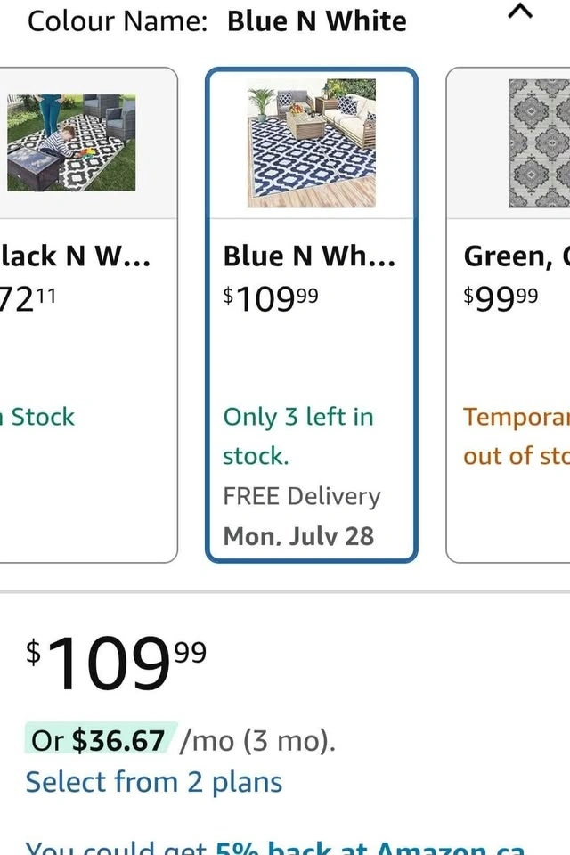This screenshot has width=570, height=855.
Task: Select the Black N White rug thumbnail
Action: tap(71, 141)
